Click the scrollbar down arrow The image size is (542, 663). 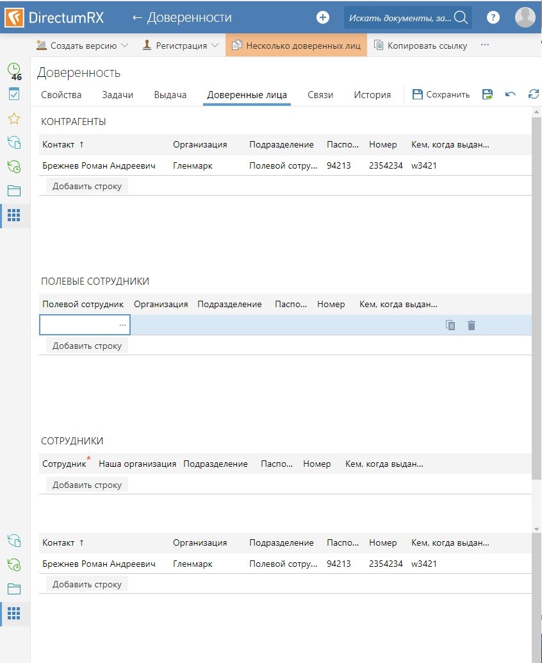tap(536, 529)
